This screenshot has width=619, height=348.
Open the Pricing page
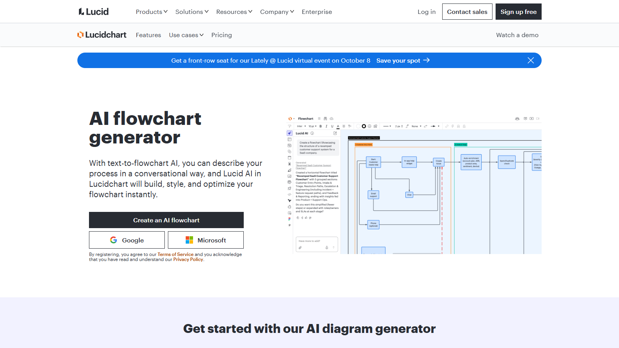coord(221,35)
